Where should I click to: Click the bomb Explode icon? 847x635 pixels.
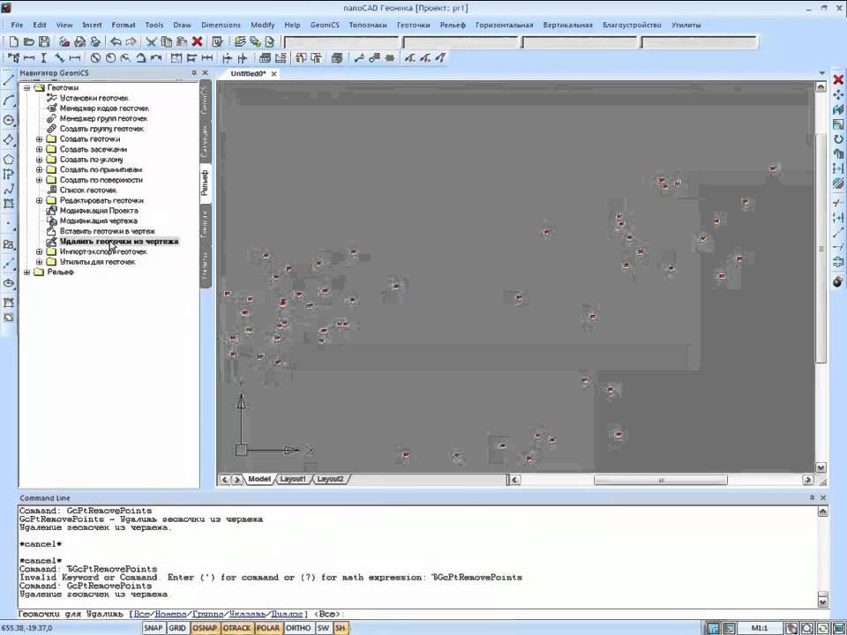[x=838, y=282]
